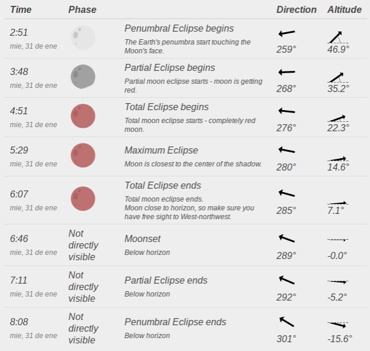Image resolution: width=370 pixels, height=351 pixels.
Task: Click the red moon for Maximum Eclipse
Action: (x=82, y=155)
